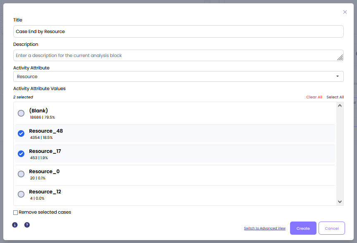Click the description field resize handle

coord(340,57)
